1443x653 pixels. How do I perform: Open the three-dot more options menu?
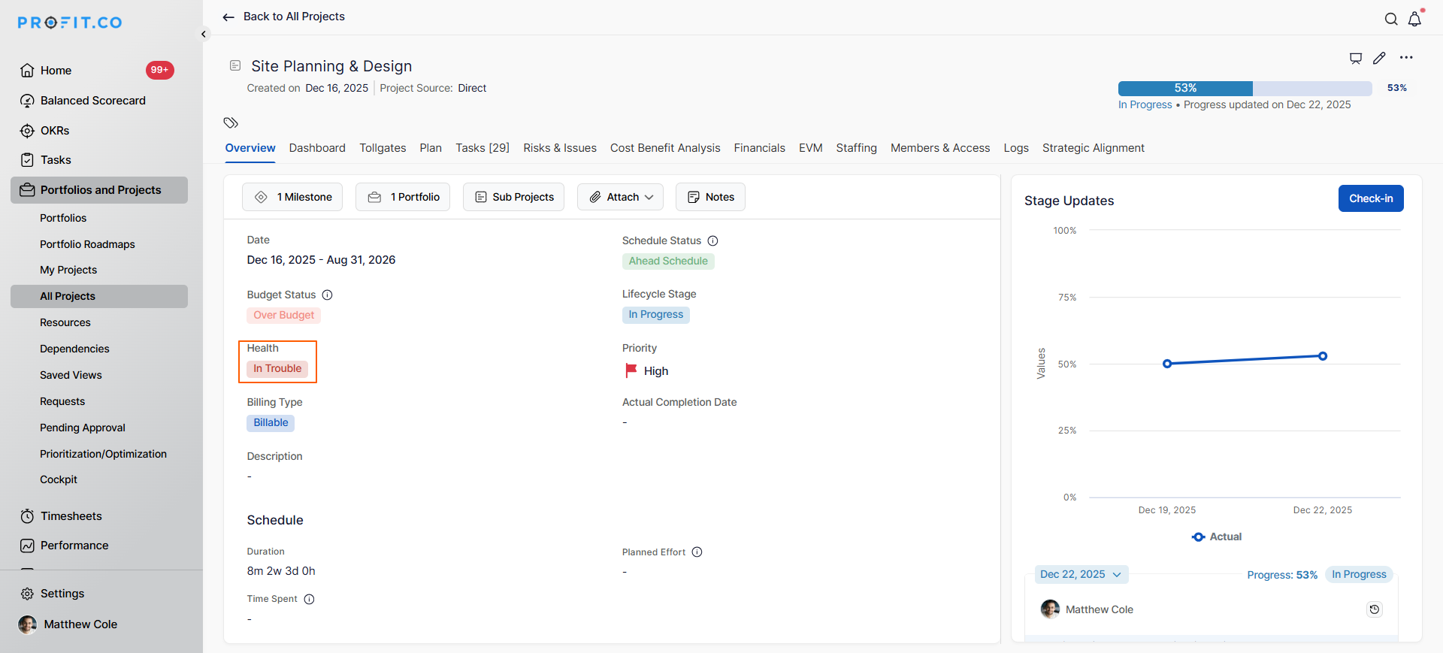point(1406,58)
